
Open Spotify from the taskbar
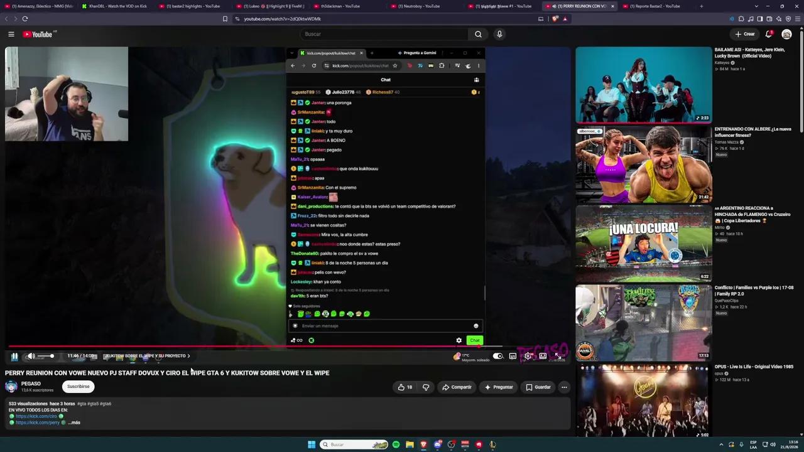(396, 444)
